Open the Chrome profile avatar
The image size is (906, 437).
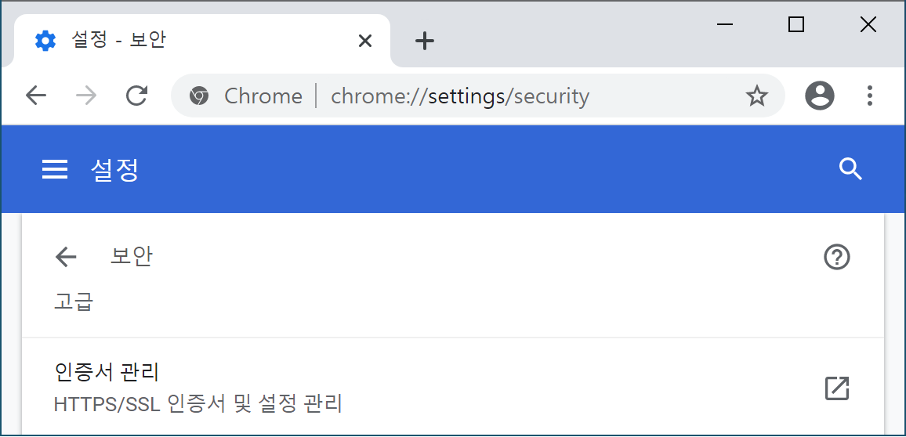tap(820, 96)
